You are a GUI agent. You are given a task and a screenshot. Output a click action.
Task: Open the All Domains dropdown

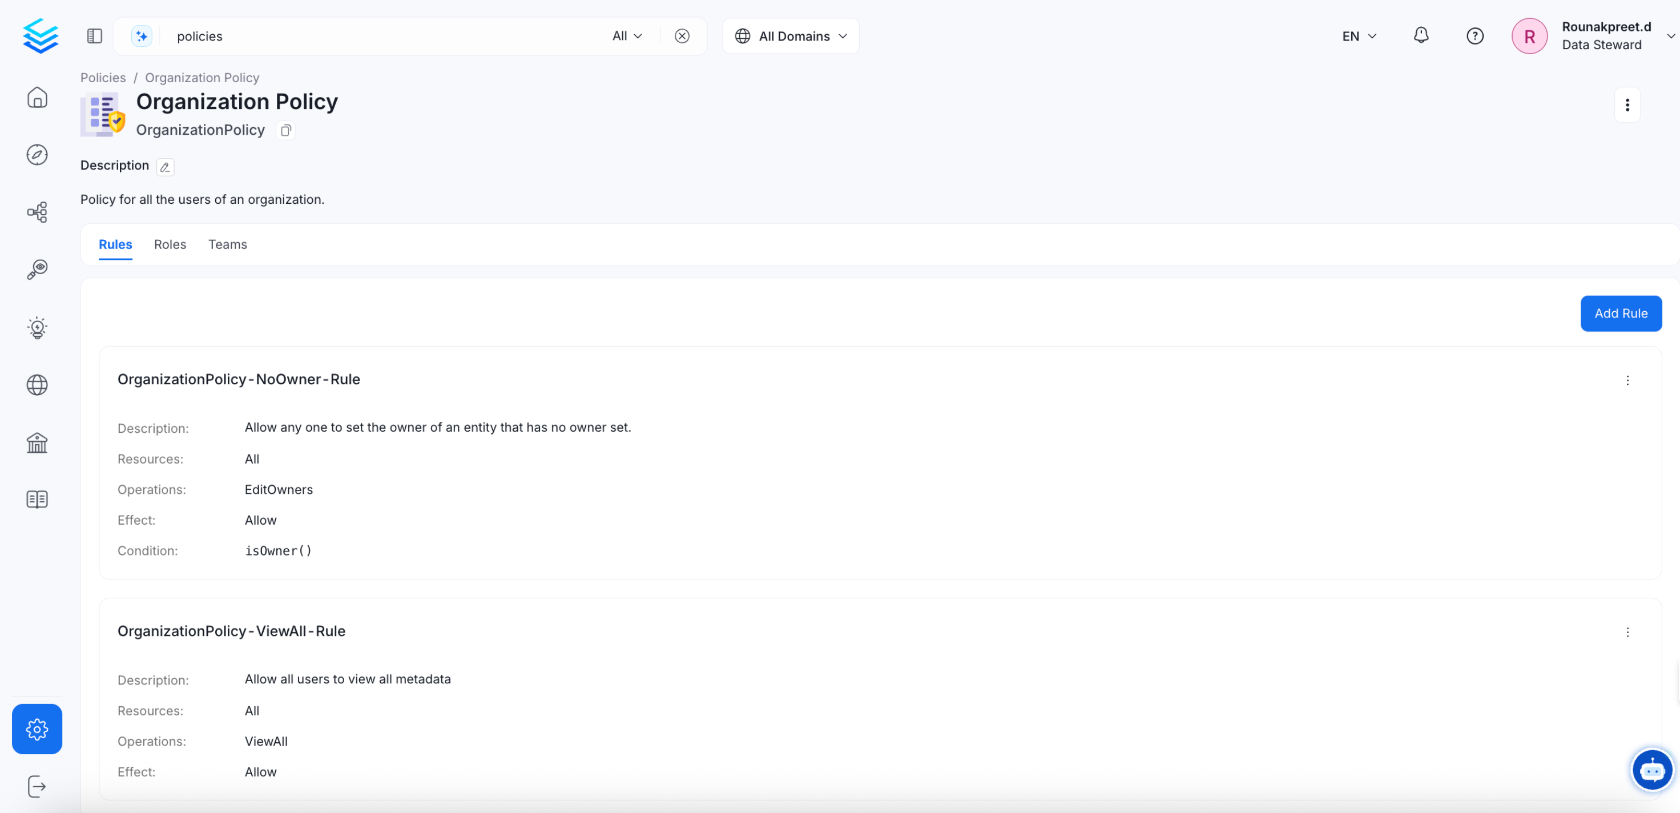tap(791, 36)
